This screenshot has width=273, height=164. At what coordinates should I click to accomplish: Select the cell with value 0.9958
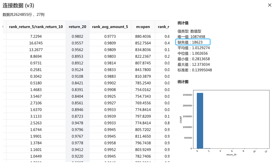[x=110, y=143]
